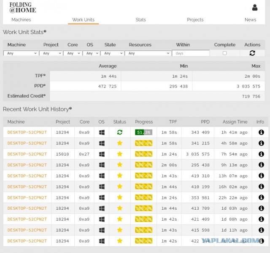This screenshot has width=270, height=253.
Task: Open the Core filter dropdown
Action: pos(73,53)
